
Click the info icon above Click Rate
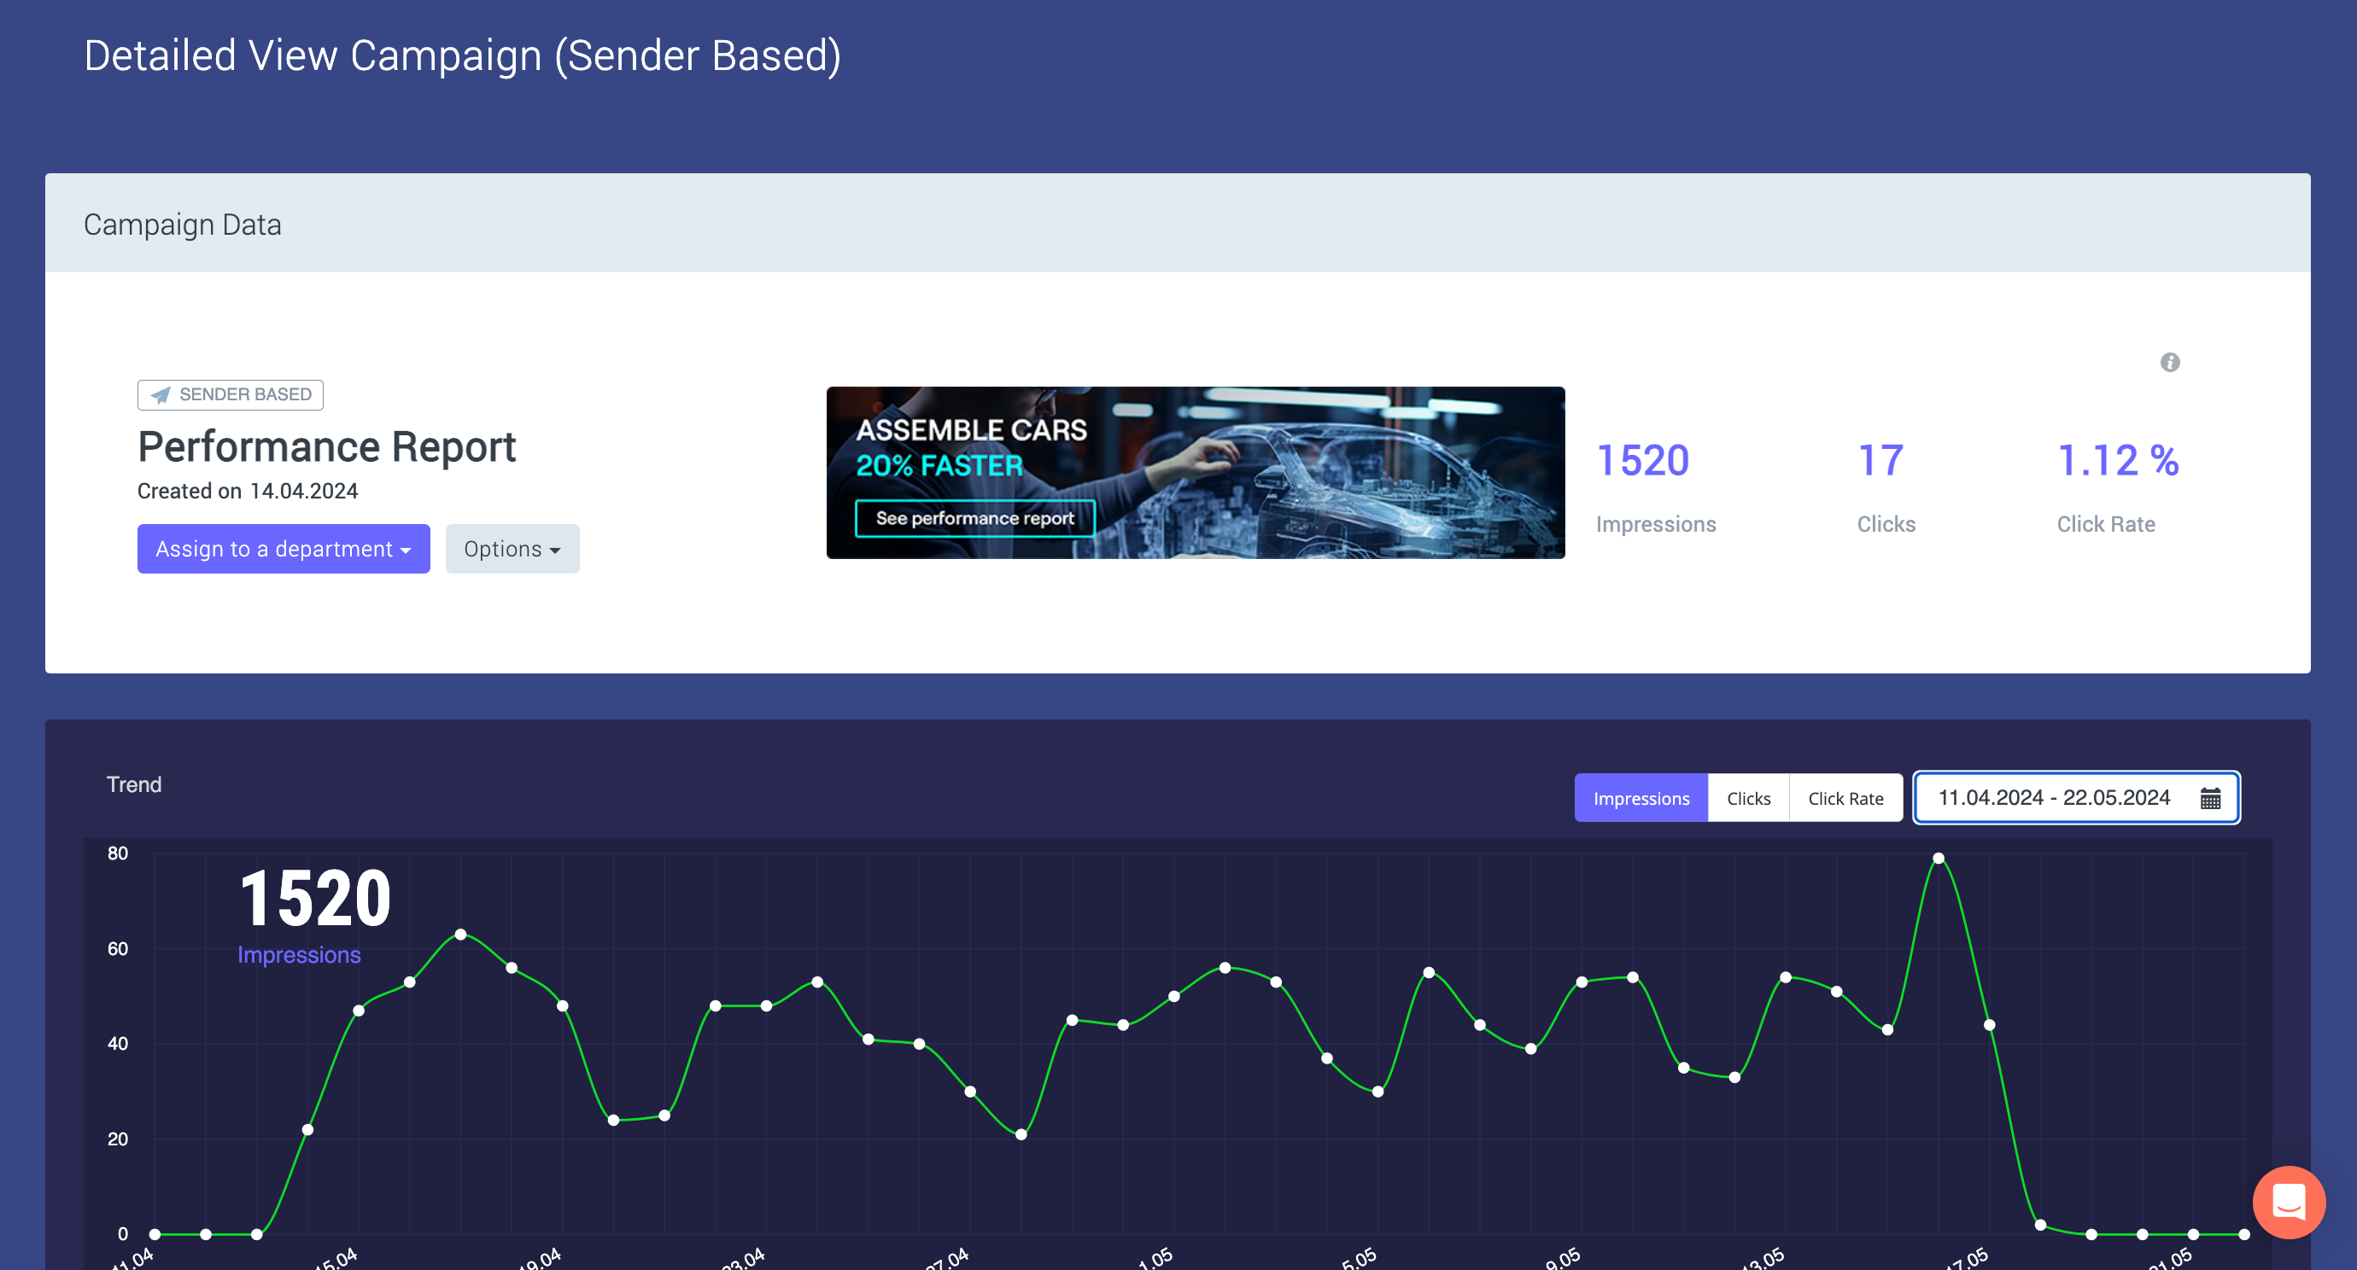[2169, 362]
